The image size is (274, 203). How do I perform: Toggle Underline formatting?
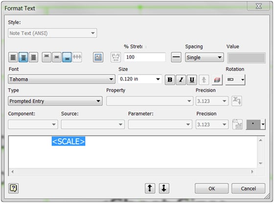tap(192, 80)
